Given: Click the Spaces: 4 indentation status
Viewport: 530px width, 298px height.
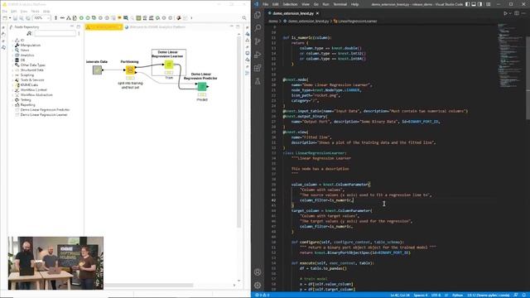Looking at the screenshot, I should pos(421,295).
